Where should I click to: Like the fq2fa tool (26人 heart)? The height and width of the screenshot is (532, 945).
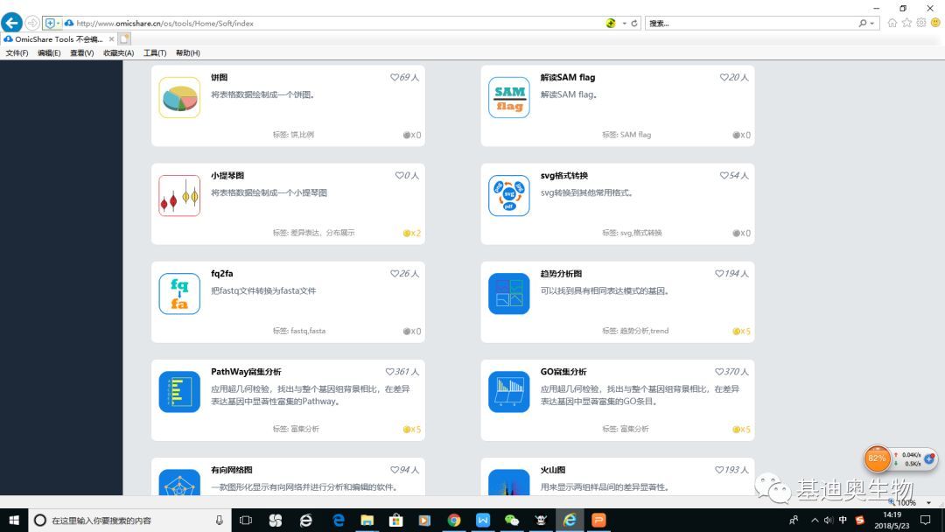tap(394, 274)
